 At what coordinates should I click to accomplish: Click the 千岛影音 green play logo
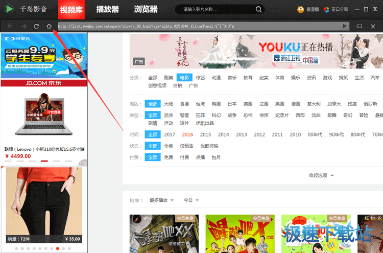click(x=9, y=9)
